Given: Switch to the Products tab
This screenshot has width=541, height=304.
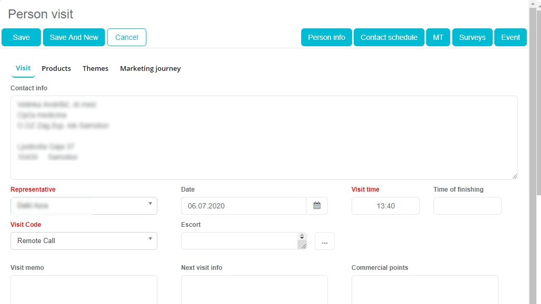Looking at the screenshot, I should 56,68.
